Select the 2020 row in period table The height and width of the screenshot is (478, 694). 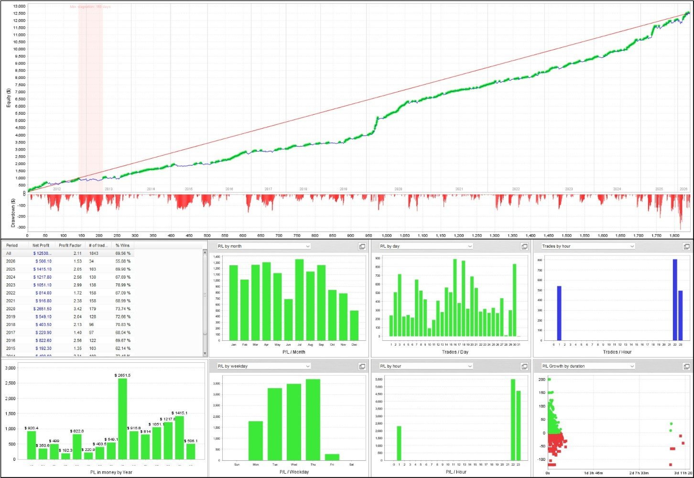click(68, 309)
